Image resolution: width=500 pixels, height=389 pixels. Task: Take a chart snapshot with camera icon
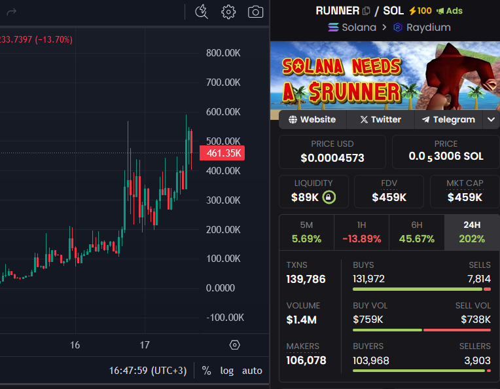(255, 12)
